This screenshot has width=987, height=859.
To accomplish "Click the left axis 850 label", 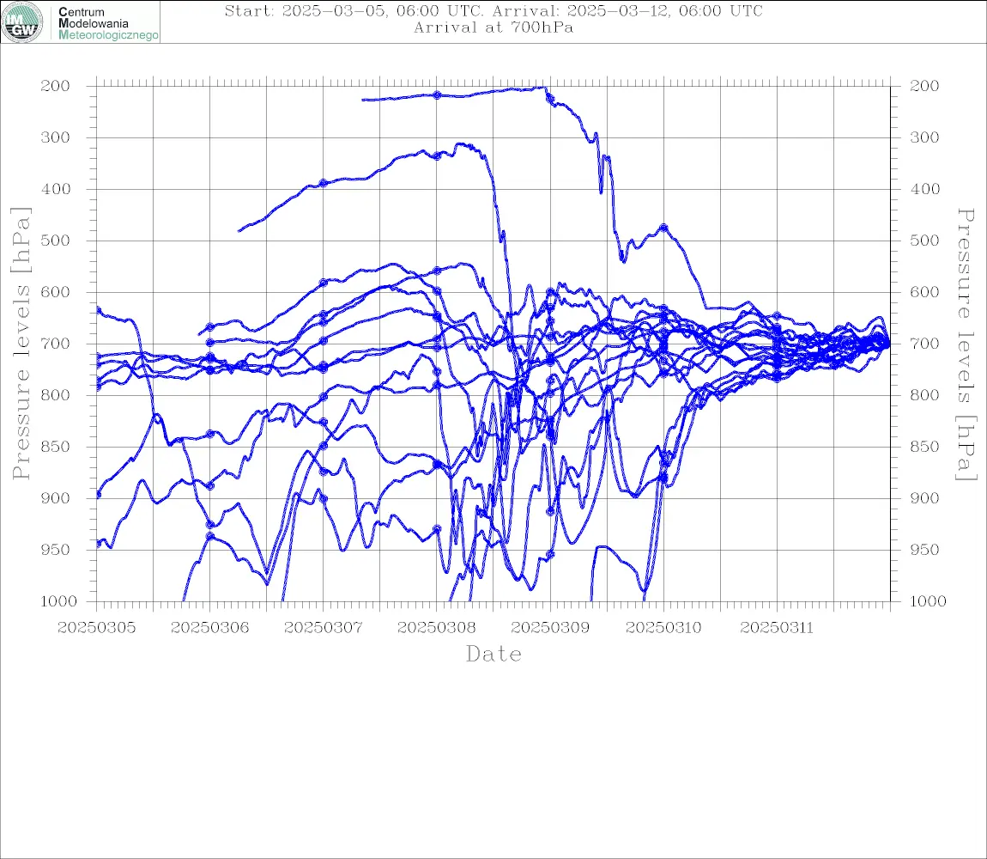I will pyautogui.click(x=55, y=447).
